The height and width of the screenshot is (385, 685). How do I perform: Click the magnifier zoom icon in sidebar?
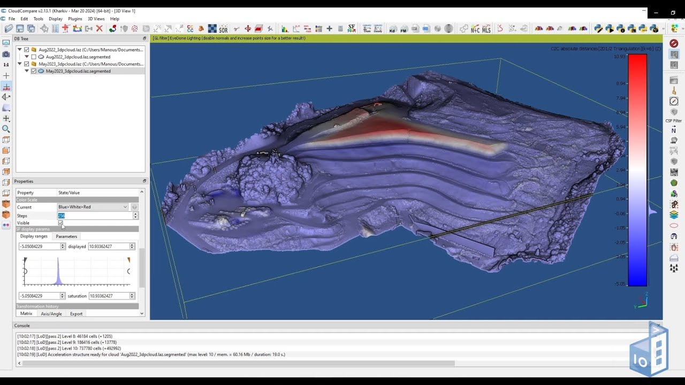pos(6,129)
